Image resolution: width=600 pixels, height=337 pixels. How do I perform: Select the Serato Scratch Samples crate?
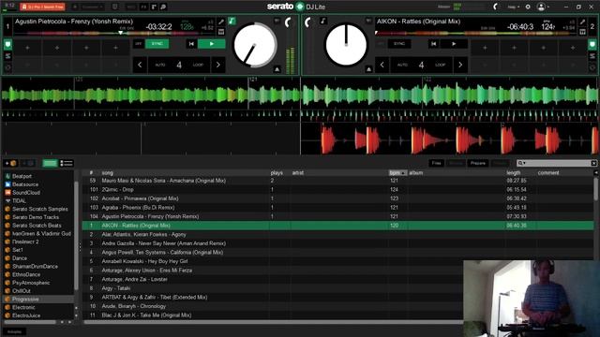pyautogui.click(x=39, y=209)
